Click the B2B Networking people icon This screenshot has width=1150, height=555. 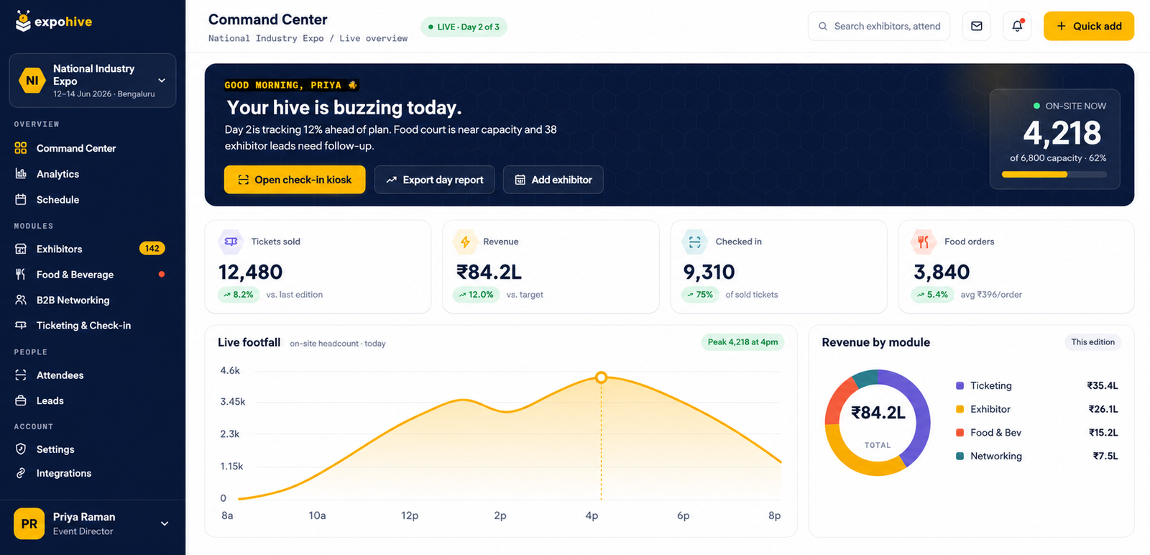click(x=21, y=300)
